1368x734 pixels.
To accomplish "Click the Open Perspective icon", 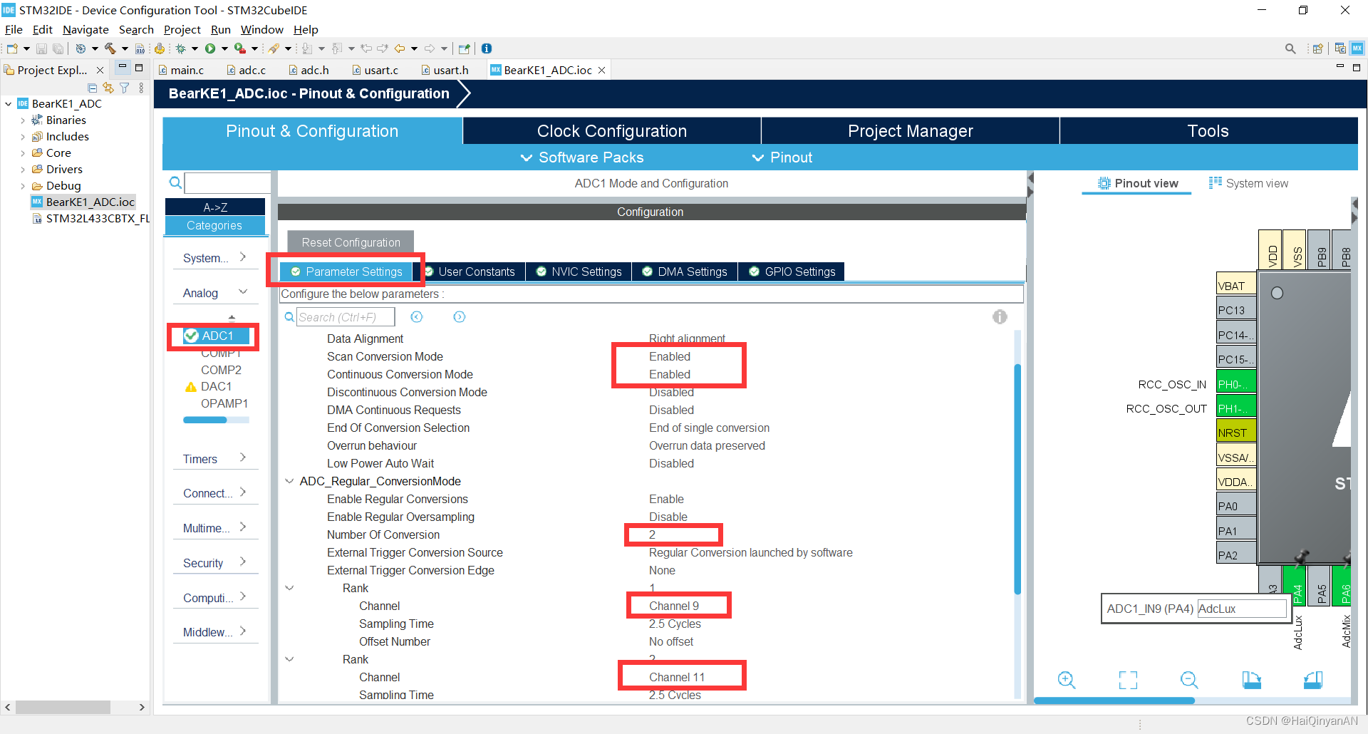I will (1317, 48).
